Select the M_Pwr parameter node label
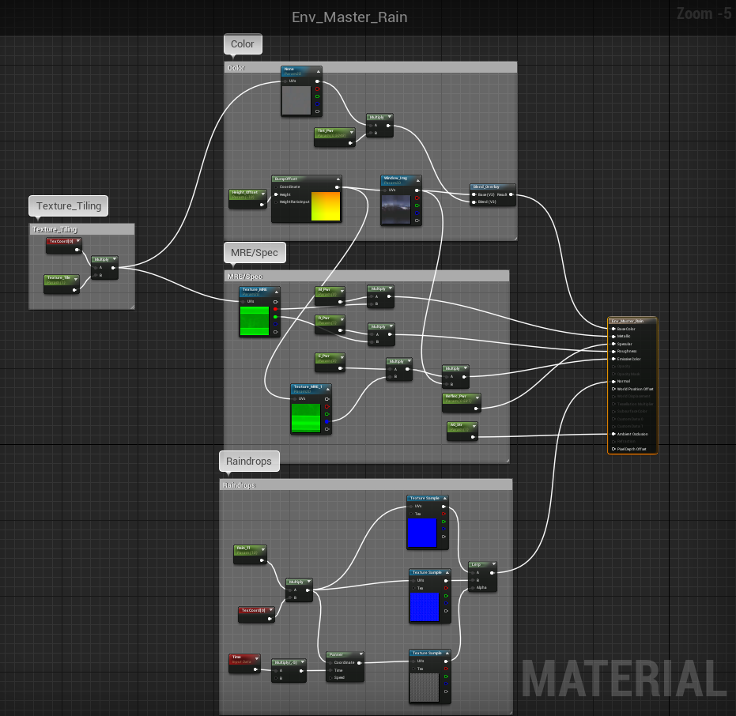This screenshot has width=736, height=716. (324, 289)
